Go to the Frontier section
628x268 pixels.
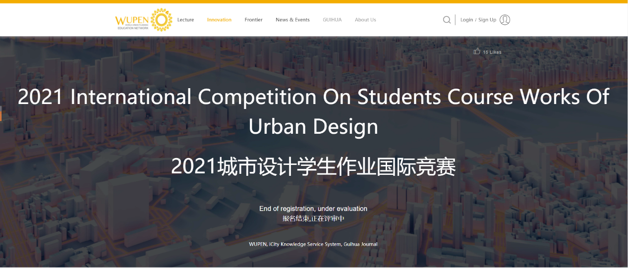253,20
